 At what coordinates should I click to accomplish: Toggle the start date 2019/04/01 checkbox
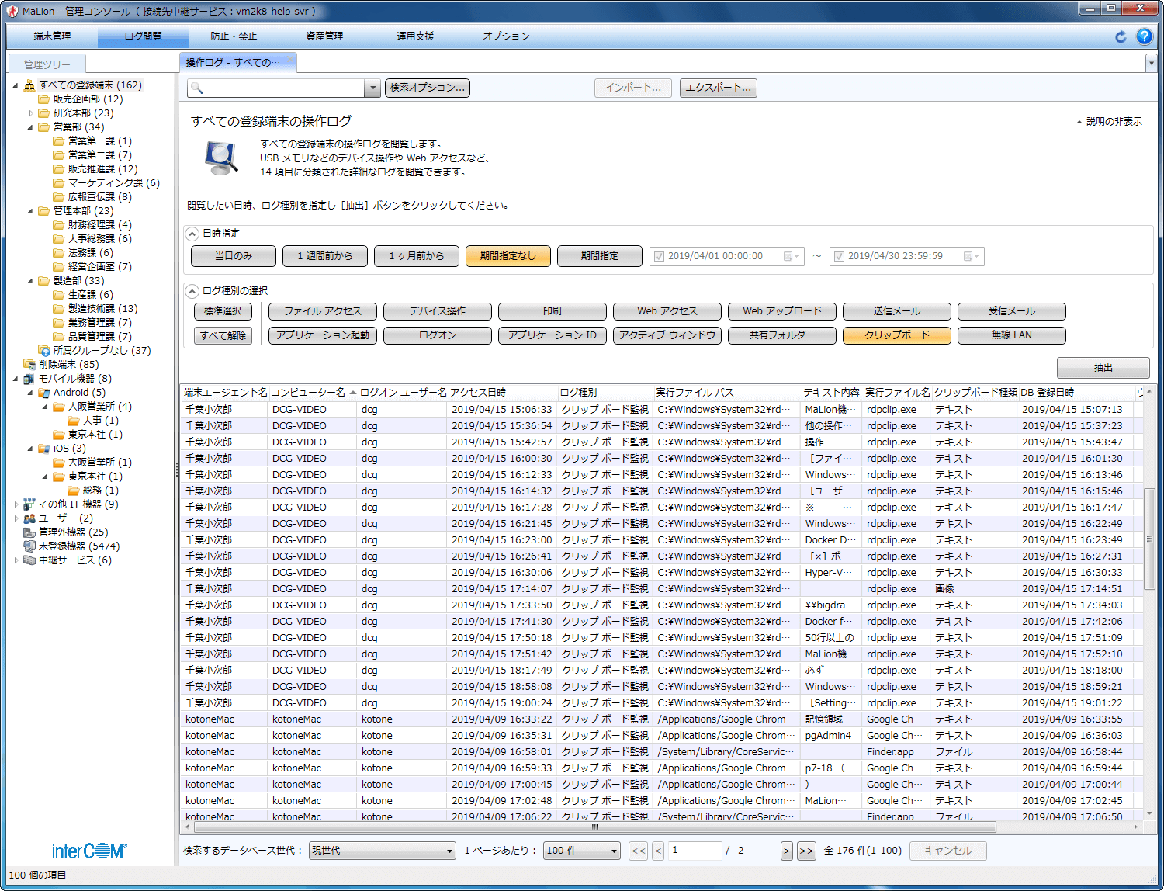pos(659,256)
